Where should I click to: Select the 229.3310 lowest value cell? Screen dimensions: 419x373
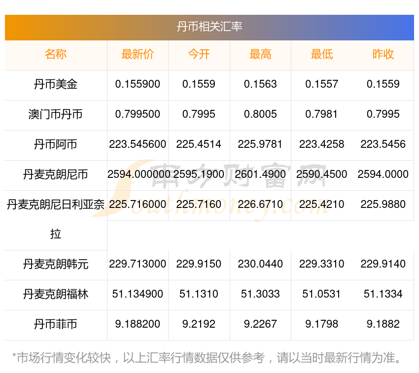321,264
